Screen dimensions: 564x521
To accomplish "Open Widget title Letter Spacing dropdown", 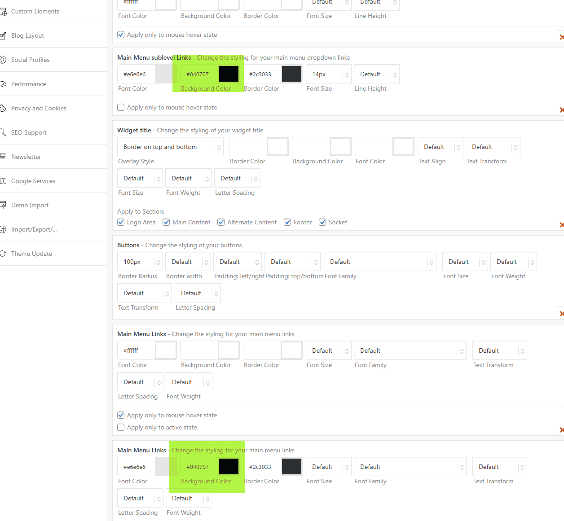I will [x=238, y=178].
